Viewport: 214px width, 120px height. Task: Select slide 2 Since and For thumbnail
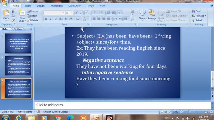(x=18, y=66)
